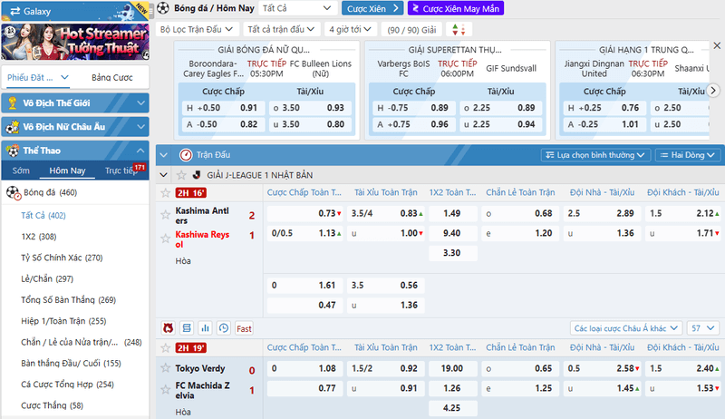
Task: Favorite the Kashiwa Reysol team star
Action: tap(165, 239)
